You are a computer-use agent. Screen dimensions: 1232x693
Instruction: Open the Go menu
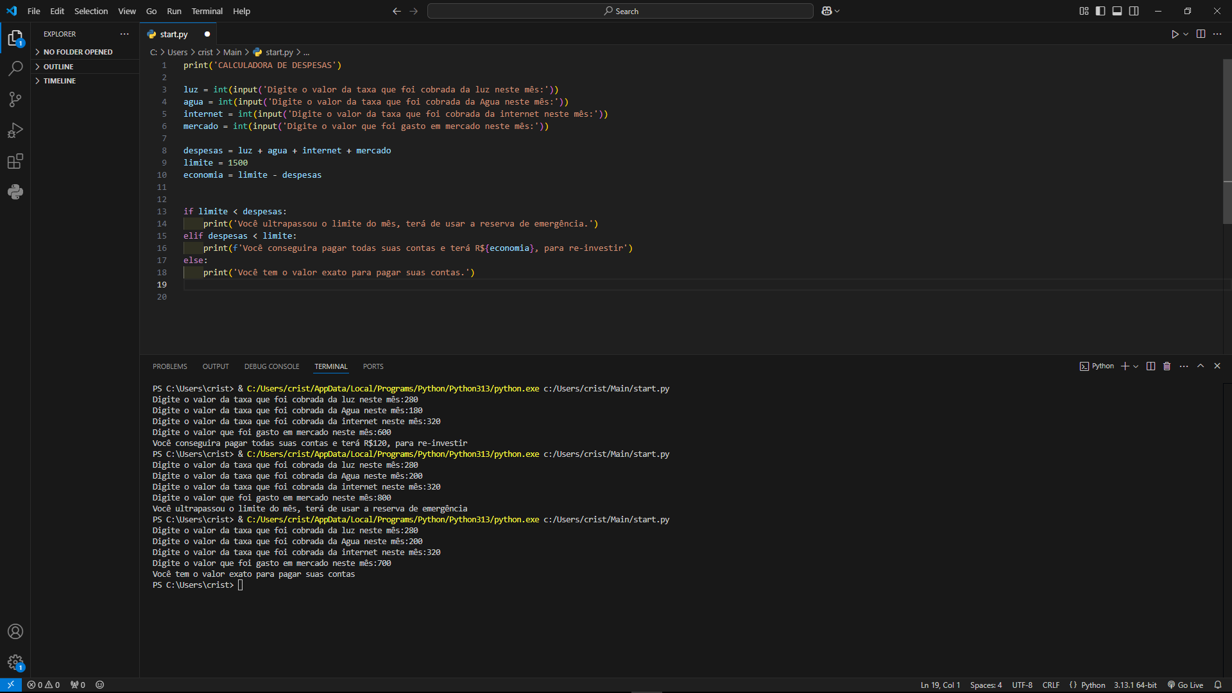151,11
